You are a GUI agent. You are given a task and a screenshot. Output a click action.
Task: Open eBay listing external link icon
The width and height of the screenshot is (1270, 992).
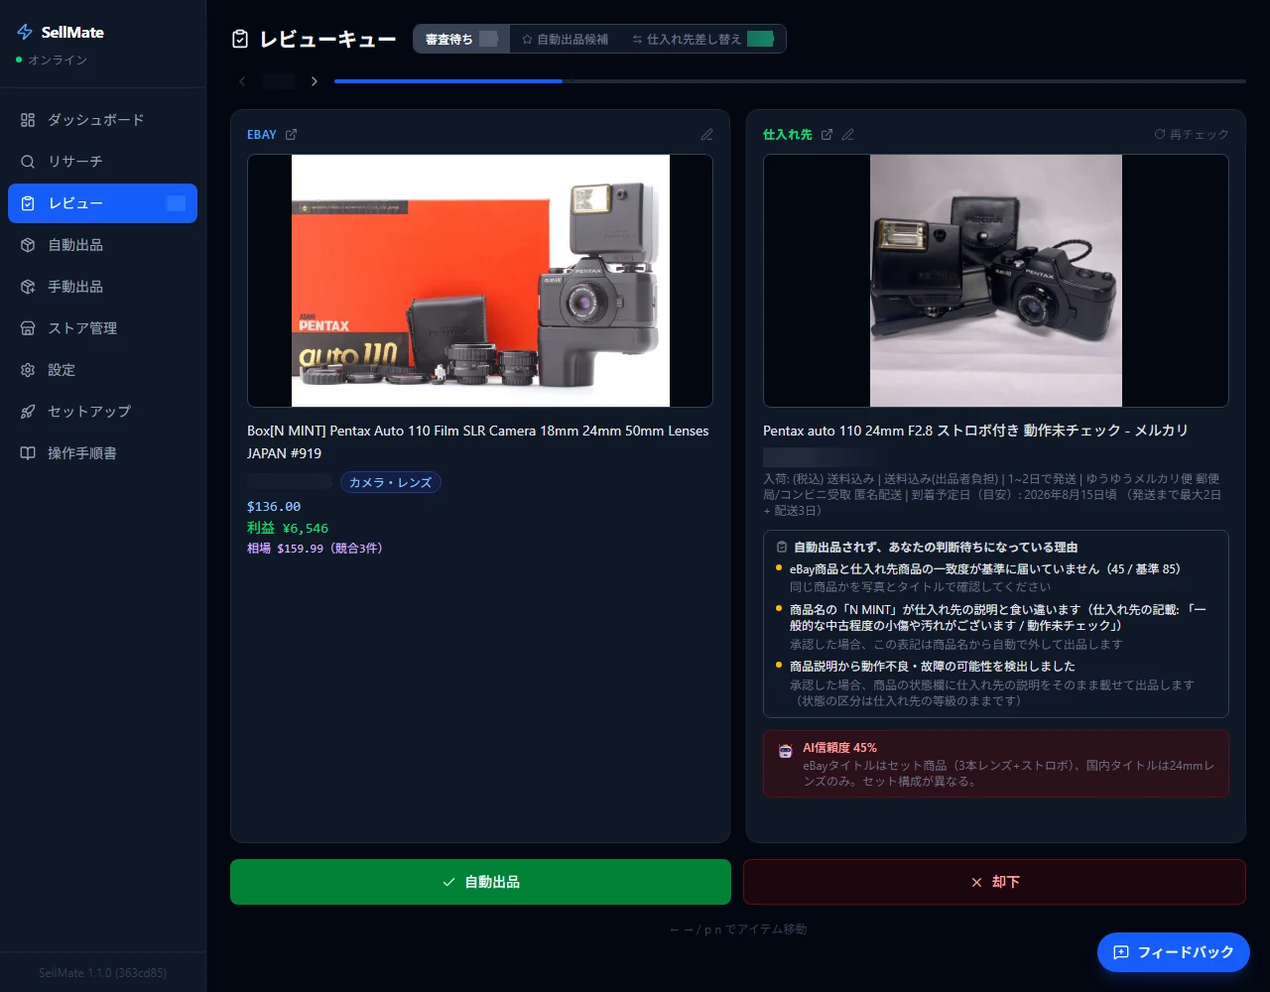(291, 135)
